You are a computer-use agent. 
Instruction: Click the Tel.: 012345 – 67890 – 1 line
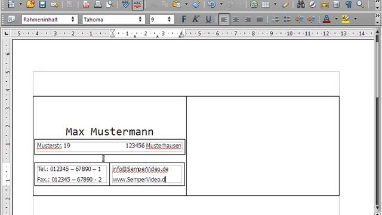tap(69, 169)
